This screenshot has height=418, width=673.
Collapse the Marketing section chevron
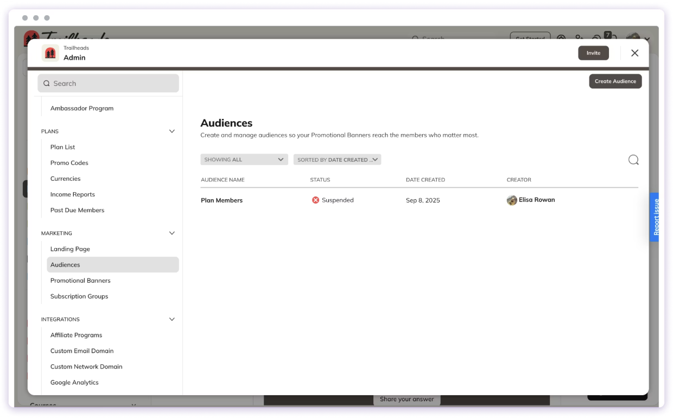(x=172, y=233)
